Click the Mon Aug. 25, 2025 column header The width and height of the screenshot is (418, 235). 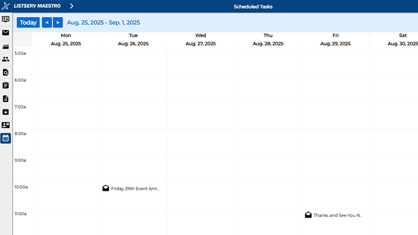(66, 40)
